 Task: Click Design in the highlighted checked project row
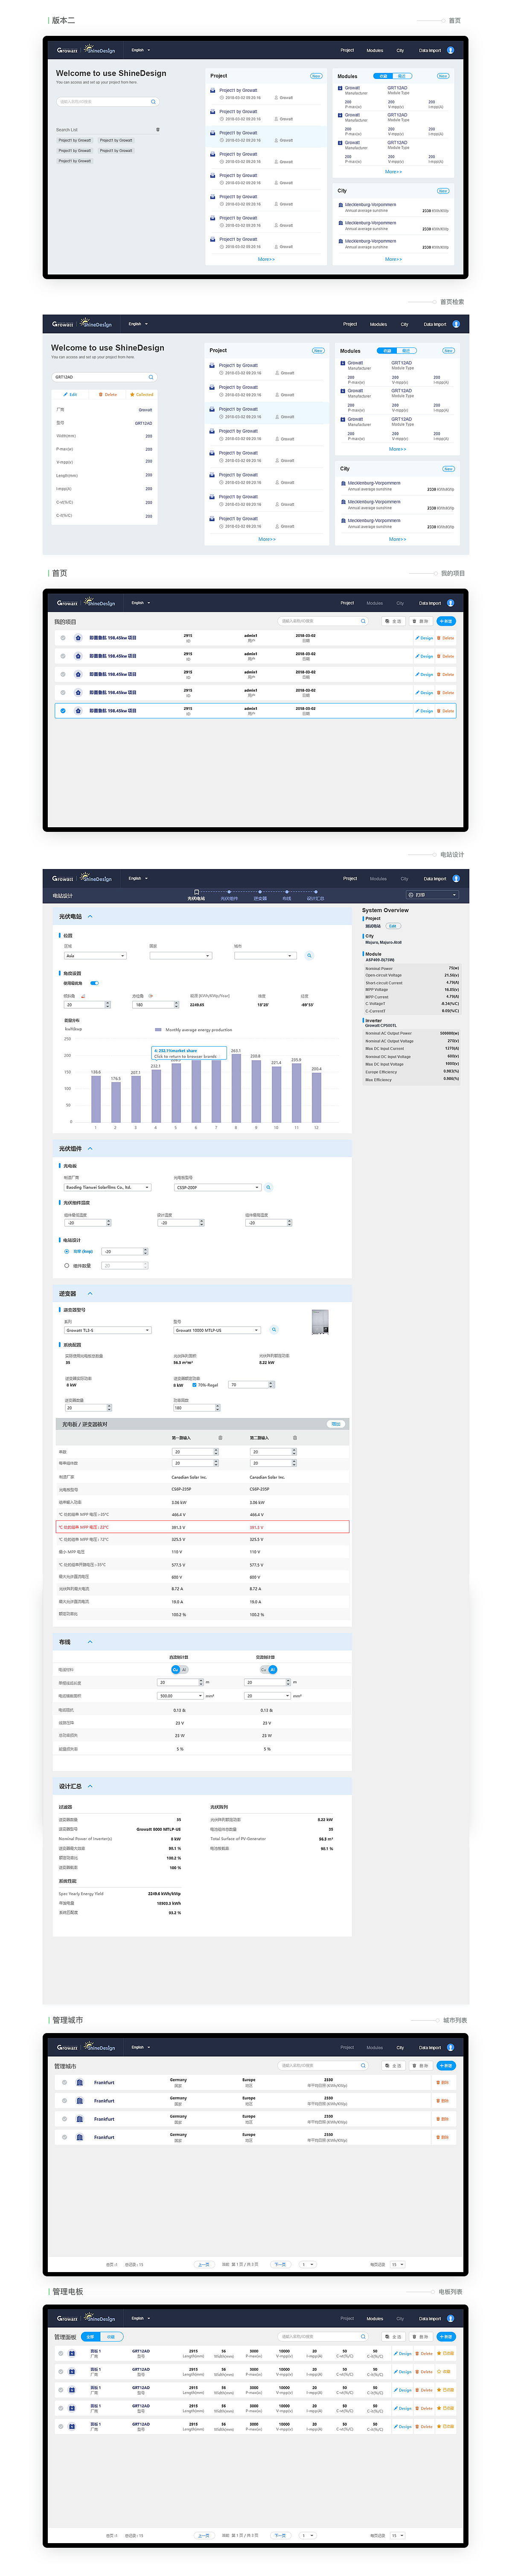(424, 711)
